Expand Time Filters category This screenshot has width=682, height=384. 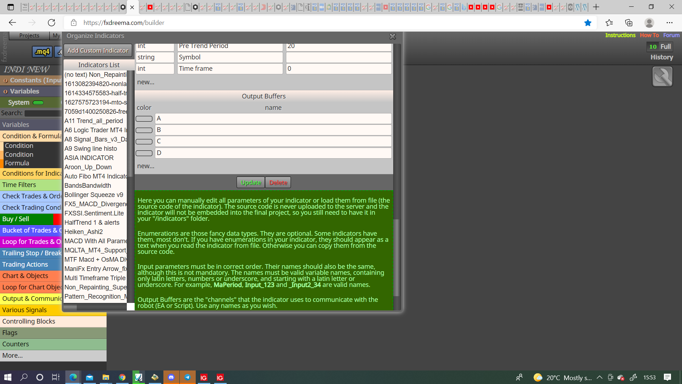tap(31, 185)
